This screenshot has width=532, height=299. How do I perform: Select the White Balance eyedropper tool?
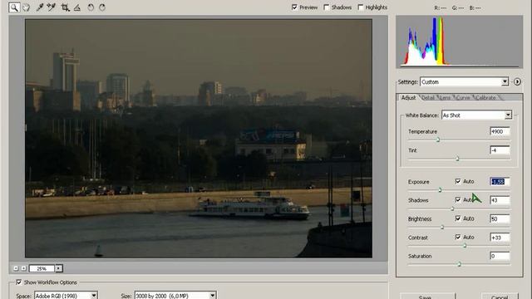(40, 7)
